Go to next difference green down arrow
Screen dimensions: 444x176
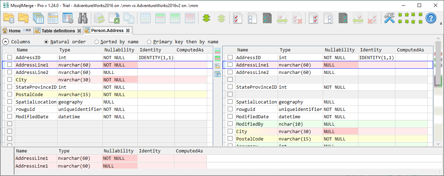206,18
